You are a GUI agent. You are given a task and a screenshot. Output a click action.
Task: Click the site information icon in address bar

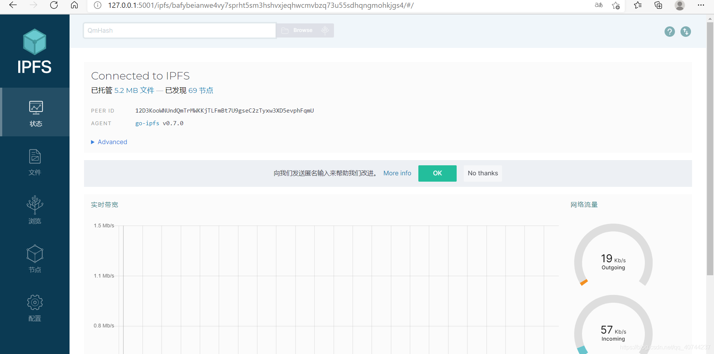pyautogui.click(x=97, y=5)
